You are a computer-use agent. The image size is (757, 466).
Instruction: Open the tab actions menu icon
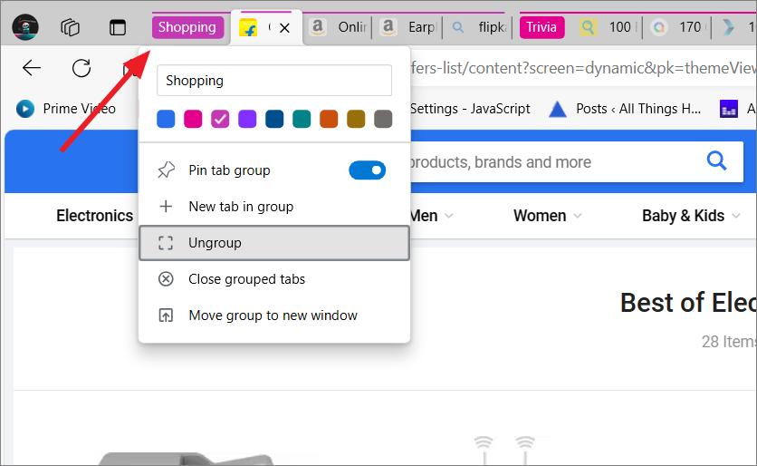[x=118, y=27]
